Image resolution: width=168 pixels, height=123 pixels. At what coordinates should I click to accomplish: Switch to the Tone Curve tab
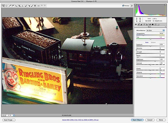pyautogui.click(x=139, y=25)
